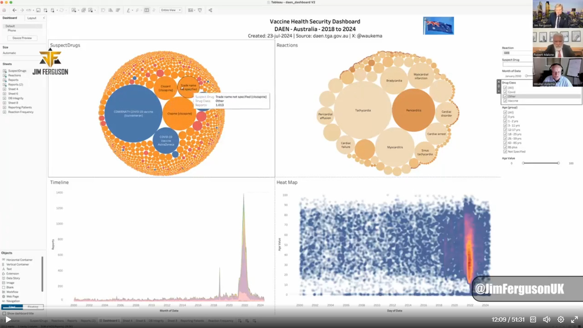The height and width of the screenshot is (328, 583).
Task: Click the Suspect Drug filter input field
Action: (517, 64)
